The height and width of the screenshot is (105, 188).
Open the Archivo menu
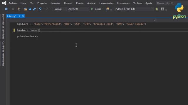coord(13,3)
